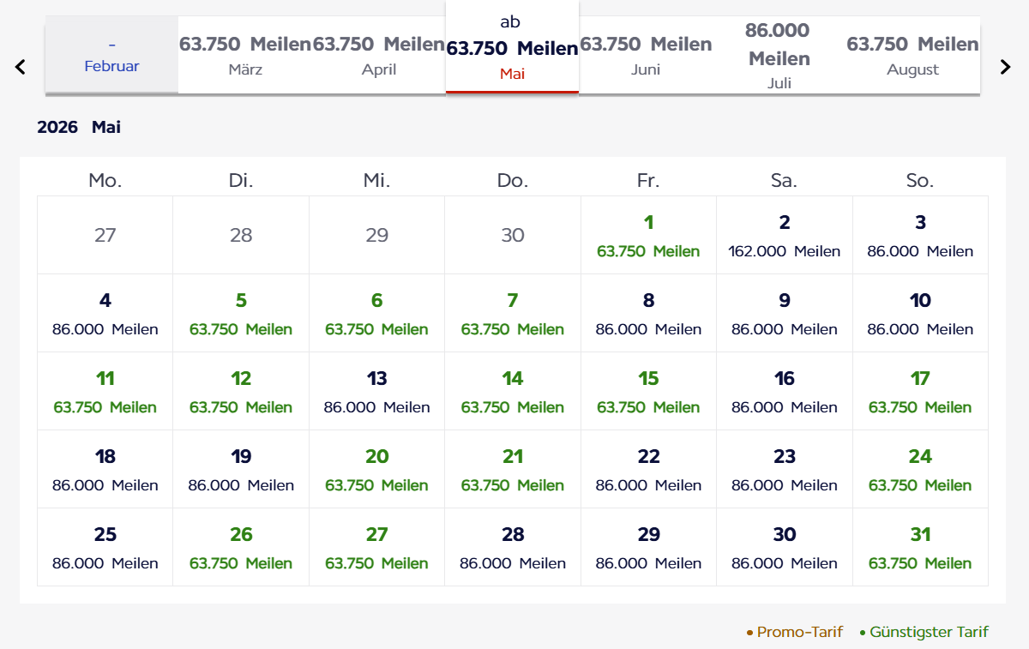Image resolution: width=1029 pixels, height=649 pixels.
Task: Select Sonntag Mai 17 green fare
Action: [919, 391]
